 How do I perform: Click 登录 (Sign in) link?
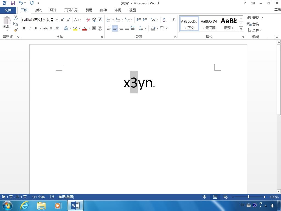pyautogui.click(x=277, y=9)
